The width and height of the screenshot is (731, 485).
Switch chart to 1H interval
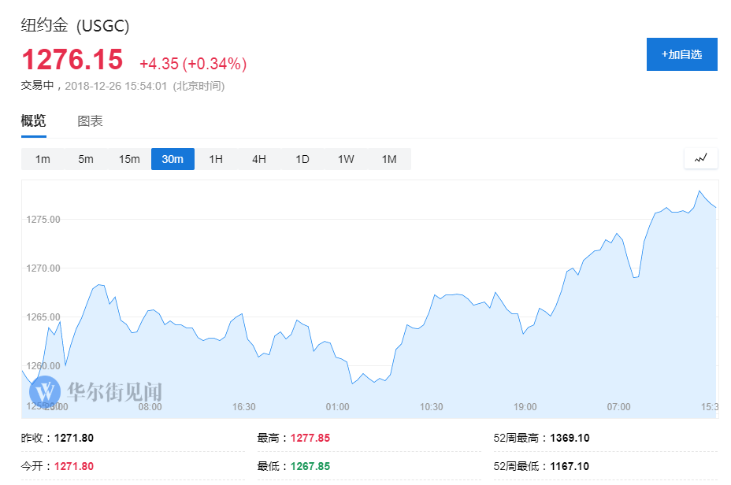tap(216, 159)
